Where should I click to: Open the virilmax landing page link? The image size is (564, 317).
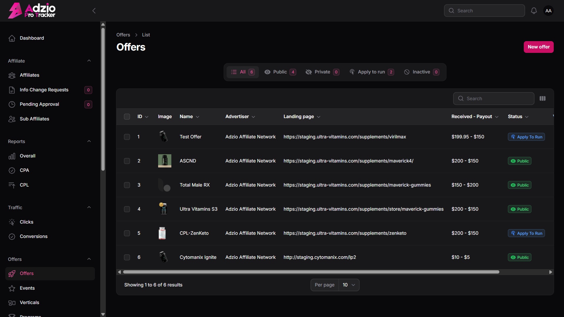tap(345, 137)
